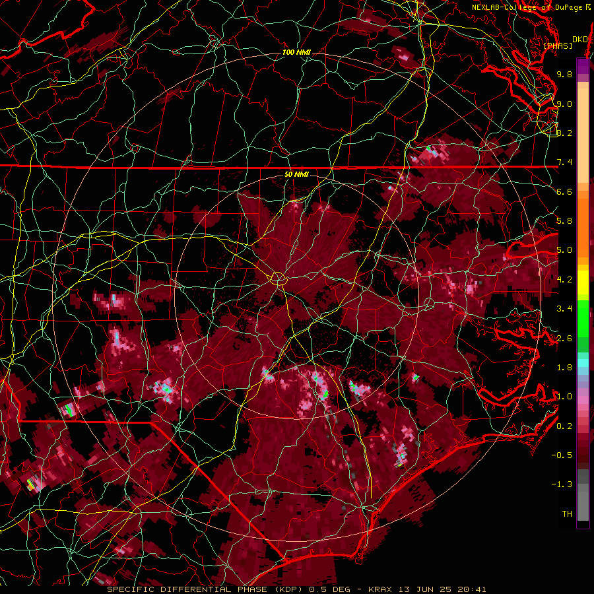This screenshot has width=594, height=594.
Task: Select the 6.6 scale value
Action: 564,191
